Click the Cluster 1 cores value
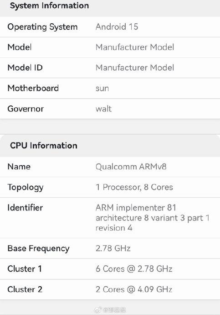220x315 pixels. pyautogui.click(x=134, y=269)
